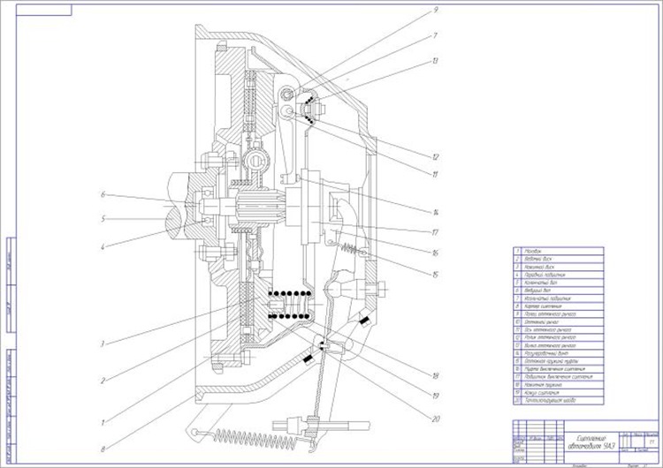The image size is (663, 468).
Task: Select callout number 1 at lower left
Action: 103,422
